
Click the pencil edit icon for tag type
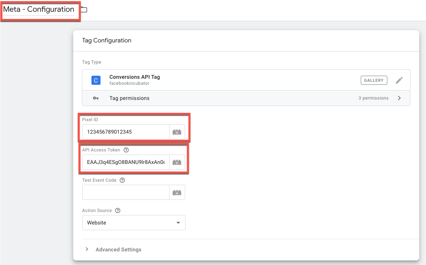399,80
